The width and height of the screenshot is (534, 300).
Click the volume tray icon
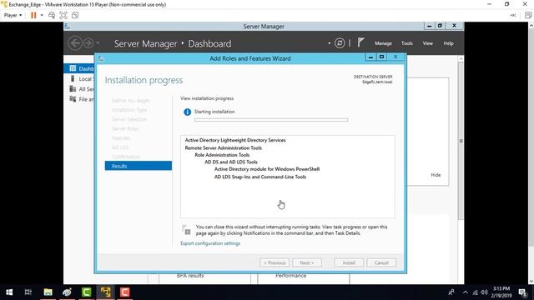click(x=484, y=292)
